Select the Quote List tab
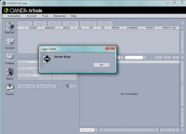 click(26, 87)
